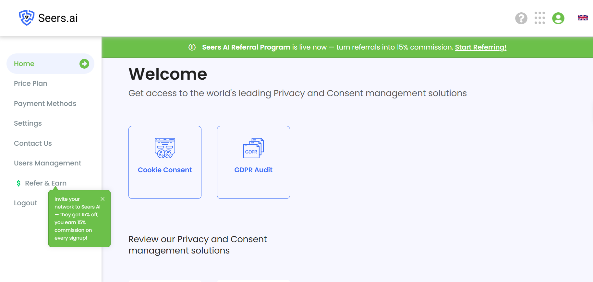Screen dimensions: 593x282
Task: Click the Cookie Consent illustration icon
Action: point(165,148)
